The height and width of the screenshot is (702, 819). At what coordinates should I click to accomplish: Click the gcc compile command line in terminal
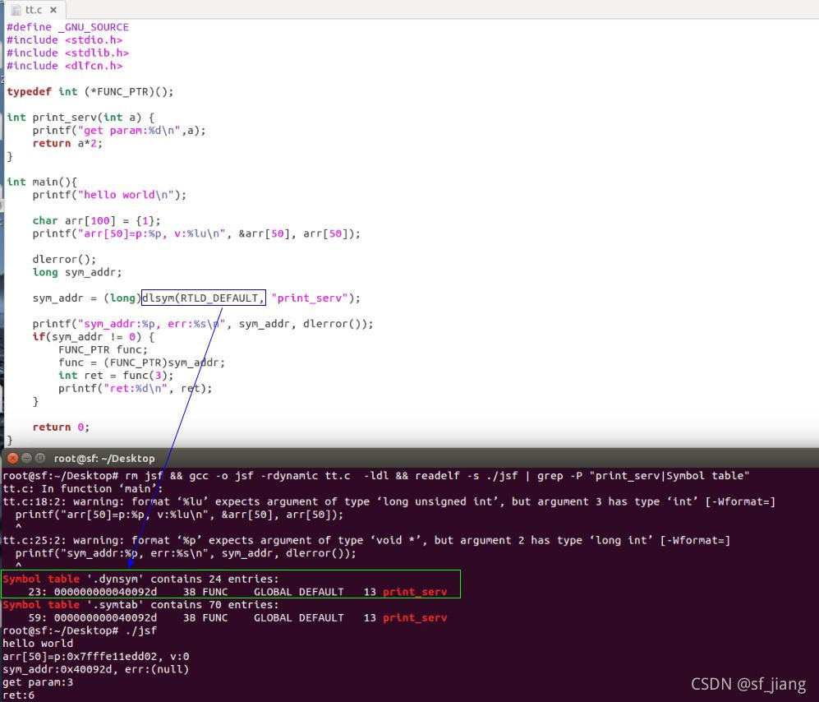376,476
